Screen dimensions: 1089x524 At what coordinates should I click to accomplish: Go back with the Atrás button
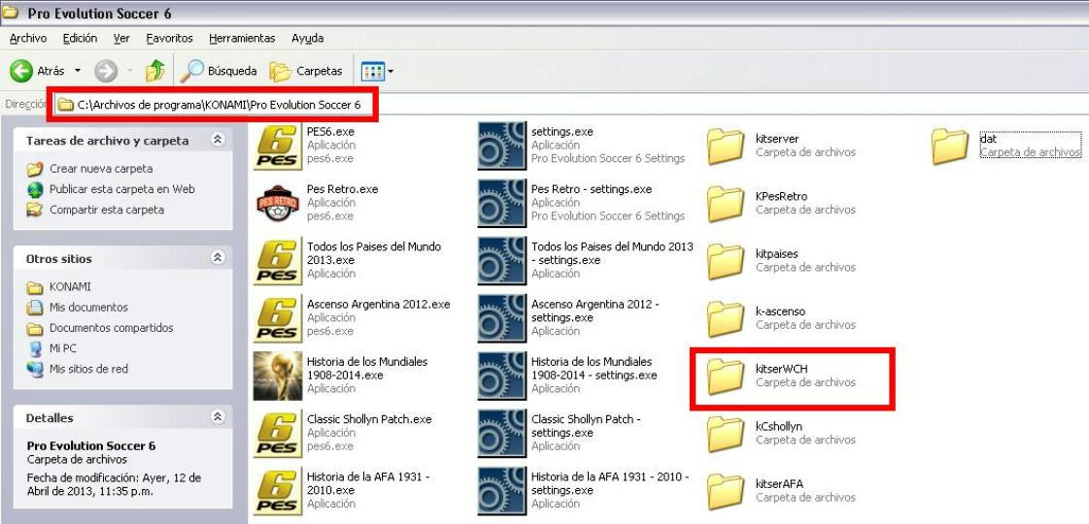click(38, 71)
